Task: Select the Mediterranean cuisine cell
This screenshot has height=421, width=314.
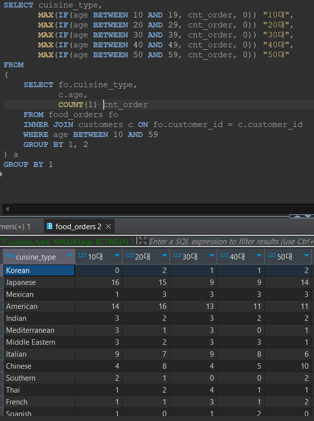Action: (39, 330)
